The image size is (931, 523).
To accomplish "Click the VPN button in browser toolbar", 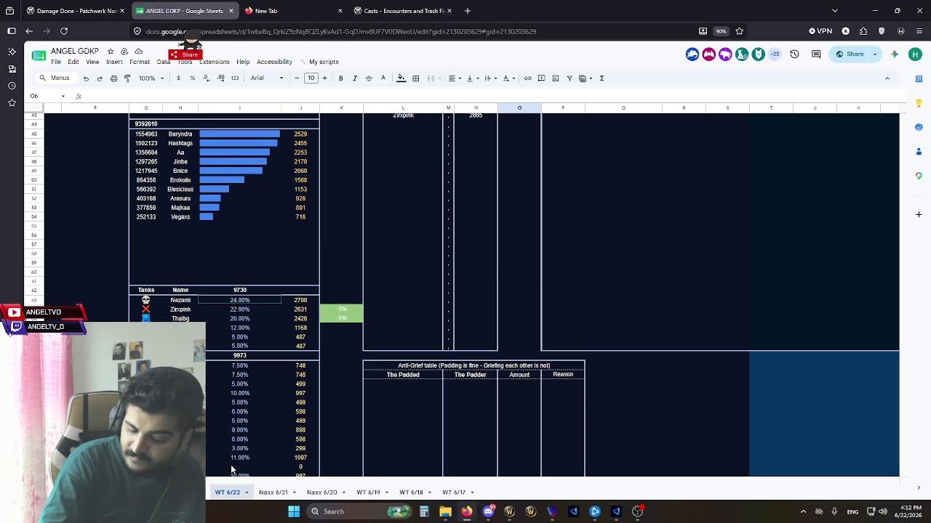I will 820,31.
